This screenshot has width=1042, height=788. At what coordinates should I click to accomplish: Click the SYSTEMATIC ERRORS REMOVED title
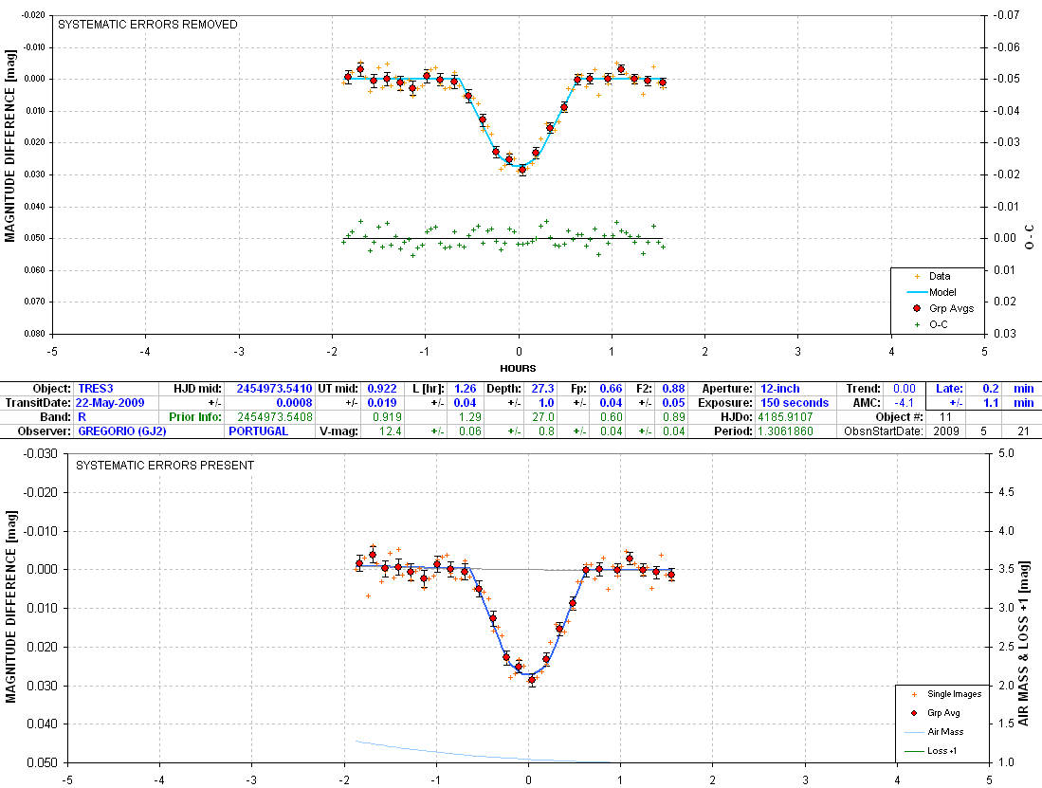point(148,24)
